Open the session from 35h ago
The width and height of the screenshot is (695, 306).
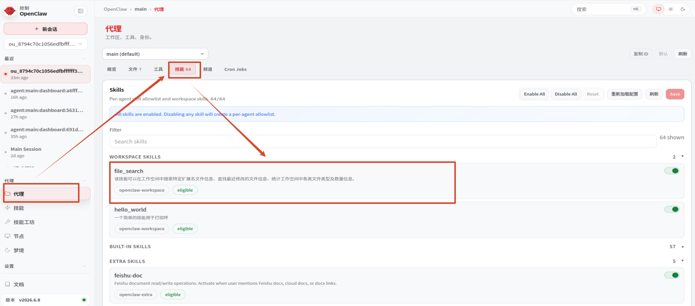coord(46,133)
